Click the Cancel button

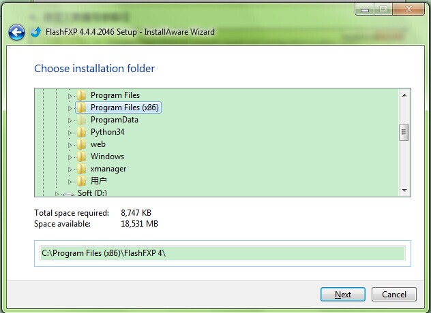click(394, 295)
